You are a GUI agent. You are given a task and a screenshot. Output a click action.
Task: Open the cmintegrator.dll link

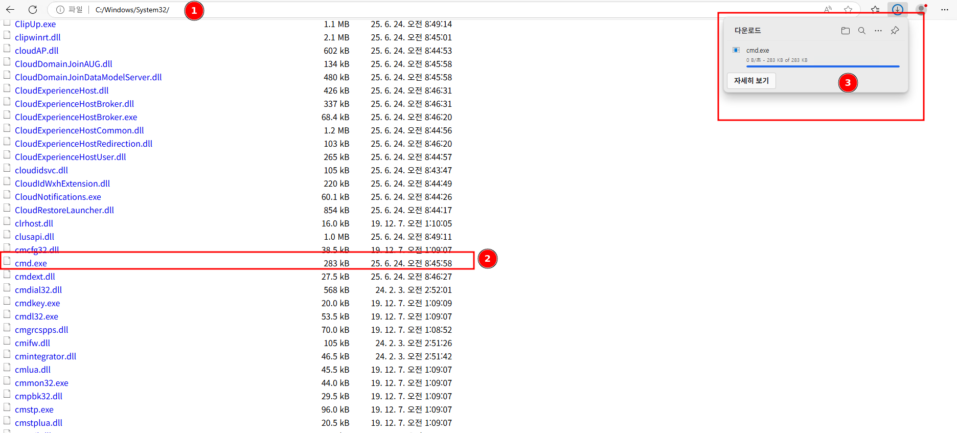point(45,356)
